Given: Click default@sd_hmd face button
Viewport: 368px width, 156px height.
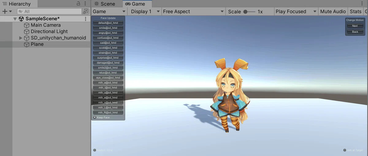Looking at the screenshot, I should (x=108, y=23).
